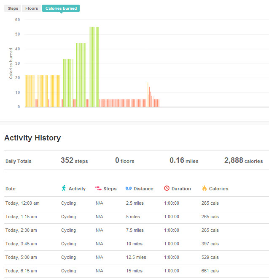The height and width of the screenshot is (280, 269).
Task: Click the Daily Totals label
Action: (x=19, y=161)
